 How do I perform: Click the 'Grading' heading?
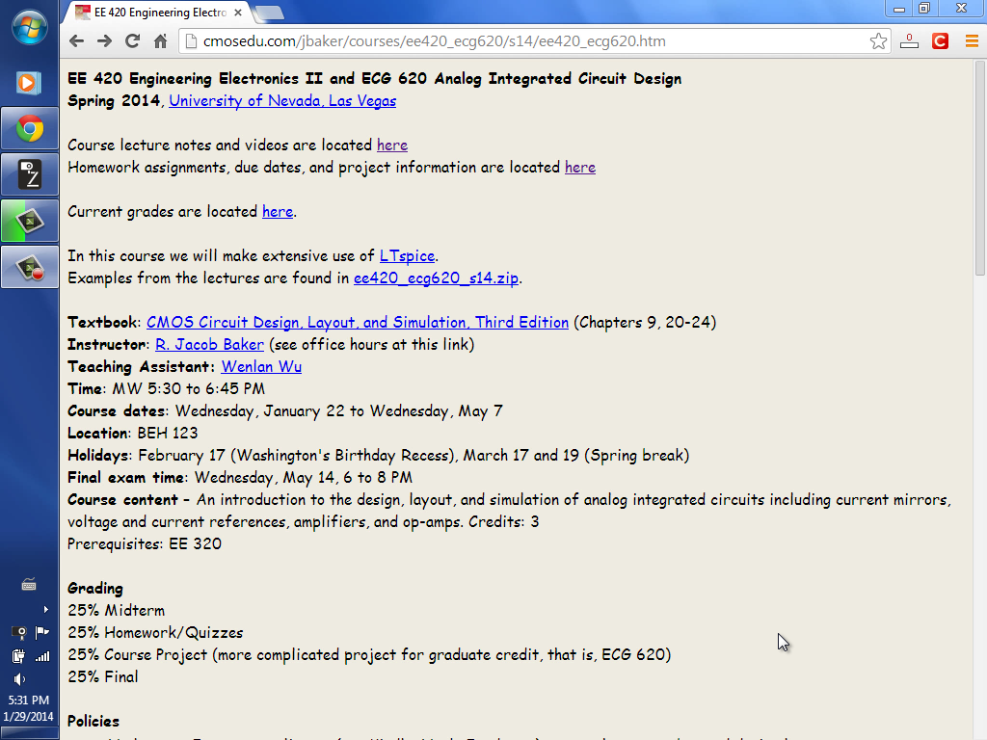pos(95,589)
